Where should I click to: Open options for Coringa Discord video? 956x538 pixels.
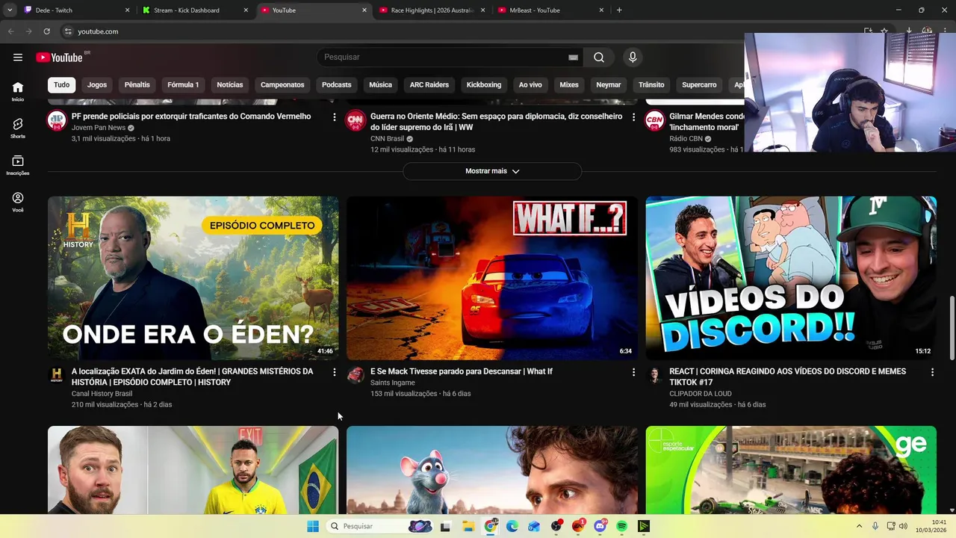[932, 372]
